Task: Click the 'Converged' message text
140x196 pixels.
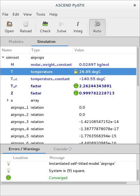Action: [x=58, y=178]
